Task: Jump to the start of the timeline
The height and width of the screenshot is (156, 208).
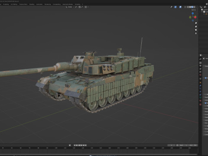Action: (x=75, y=145)
